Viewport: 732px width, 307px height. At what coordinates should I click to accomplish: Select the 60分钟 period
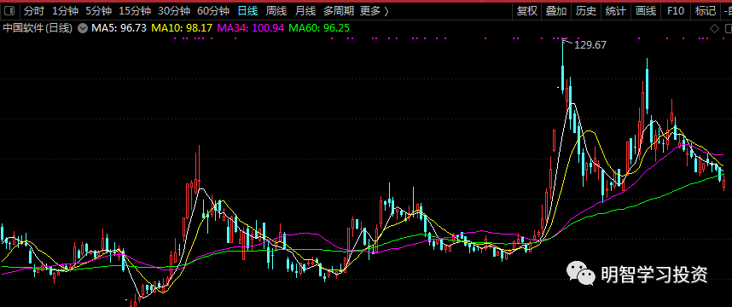click(x=213, y=11)
